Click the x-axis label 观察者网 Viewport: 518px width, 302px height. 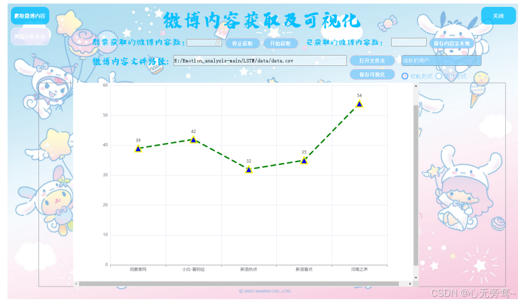coord(138,269)
